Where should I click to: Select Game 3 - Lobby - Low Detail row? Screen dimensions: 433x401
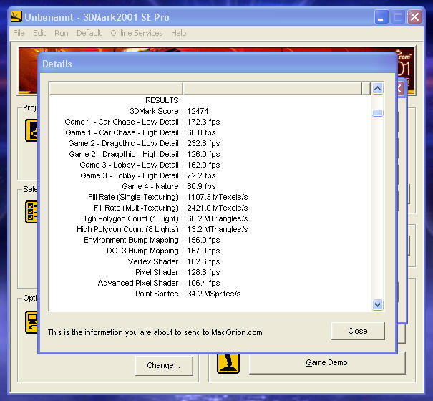(x=210, y=165)
